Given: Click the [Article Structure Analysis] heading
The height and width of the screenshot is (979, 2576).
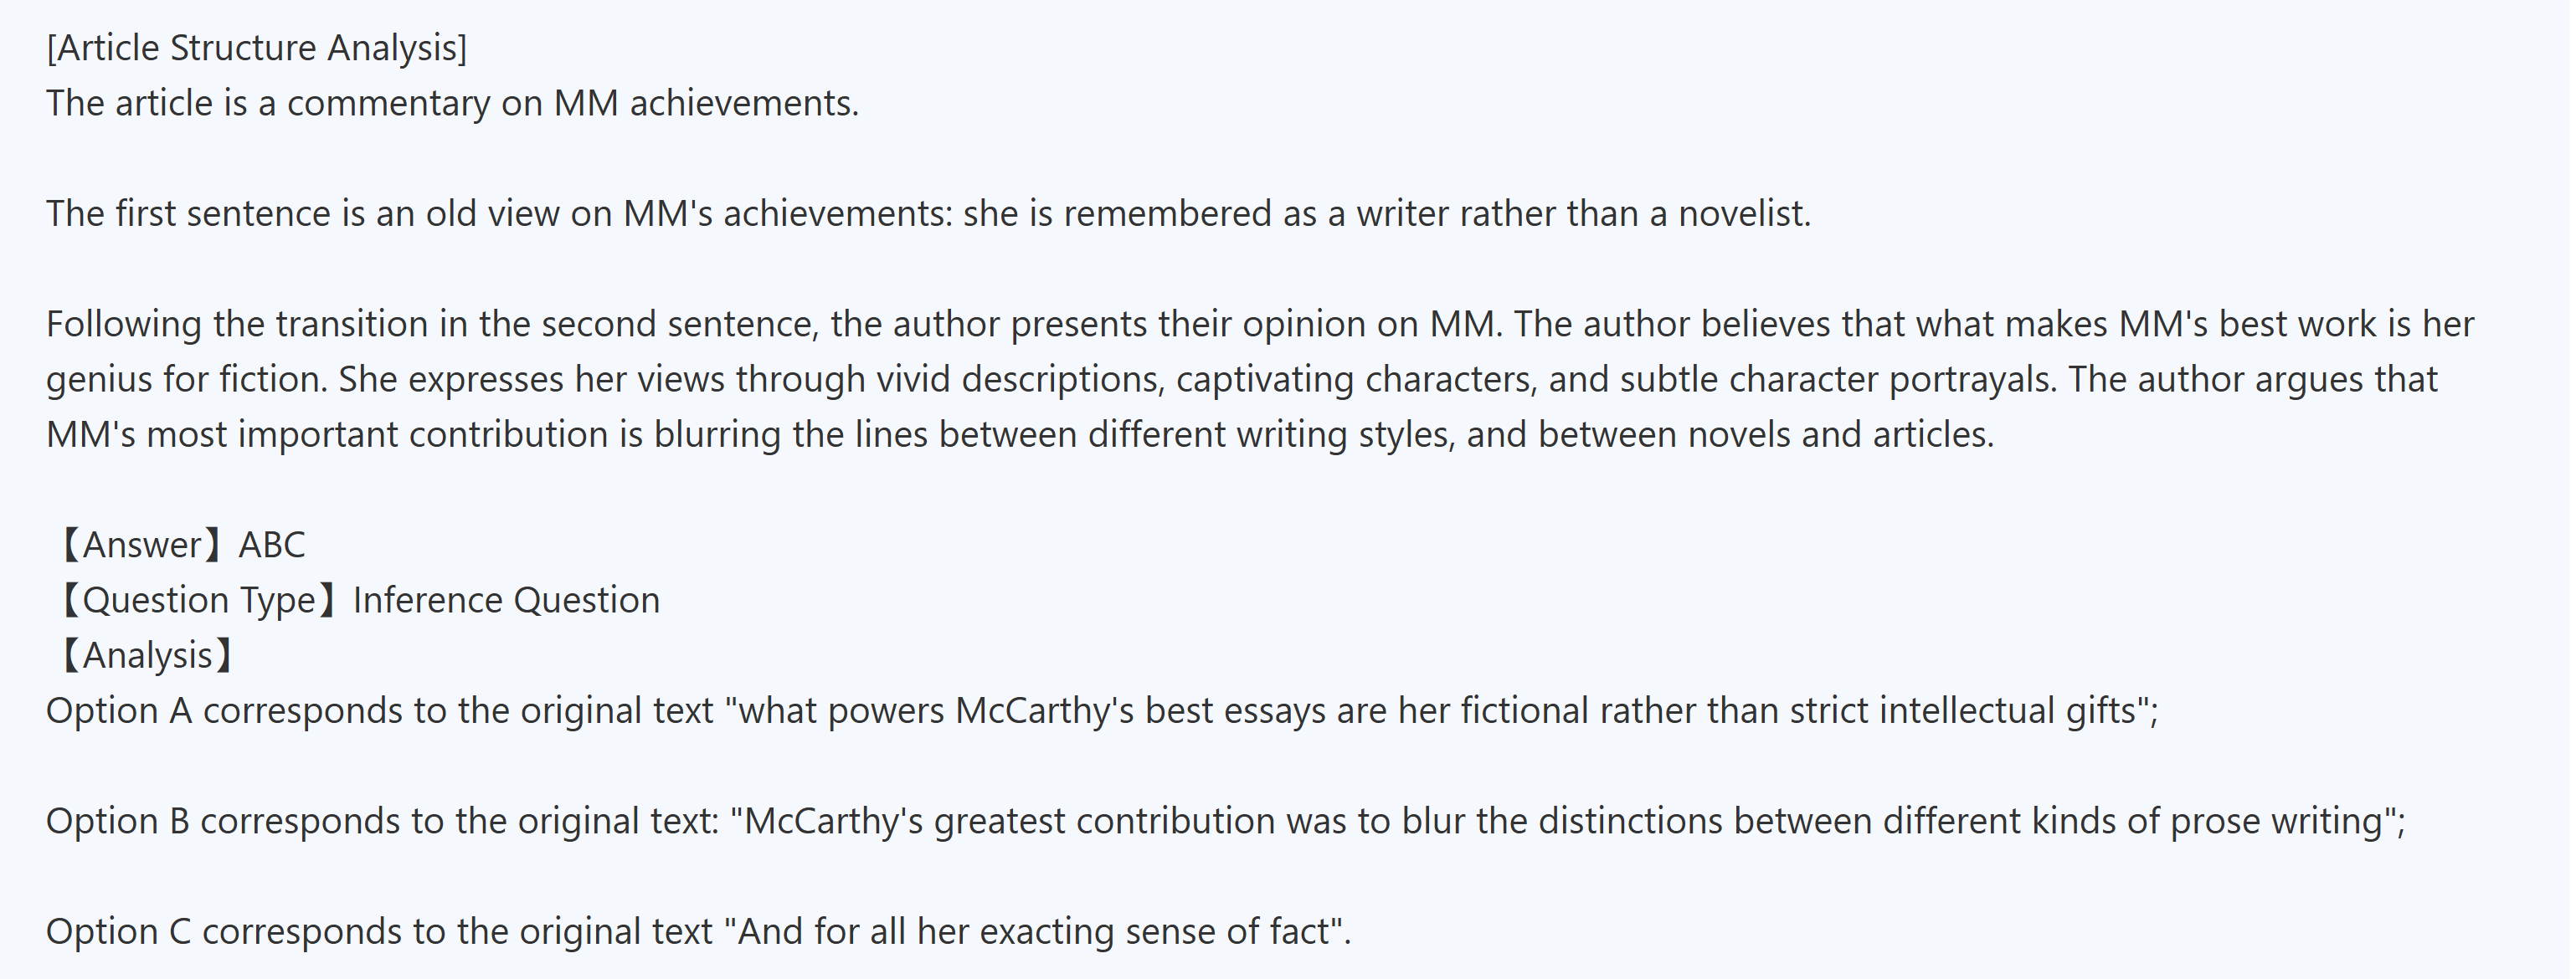Looking at the screenshot, I should [256, 48].
